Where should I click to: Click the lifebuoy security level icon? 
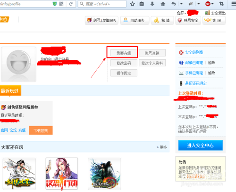181,52
